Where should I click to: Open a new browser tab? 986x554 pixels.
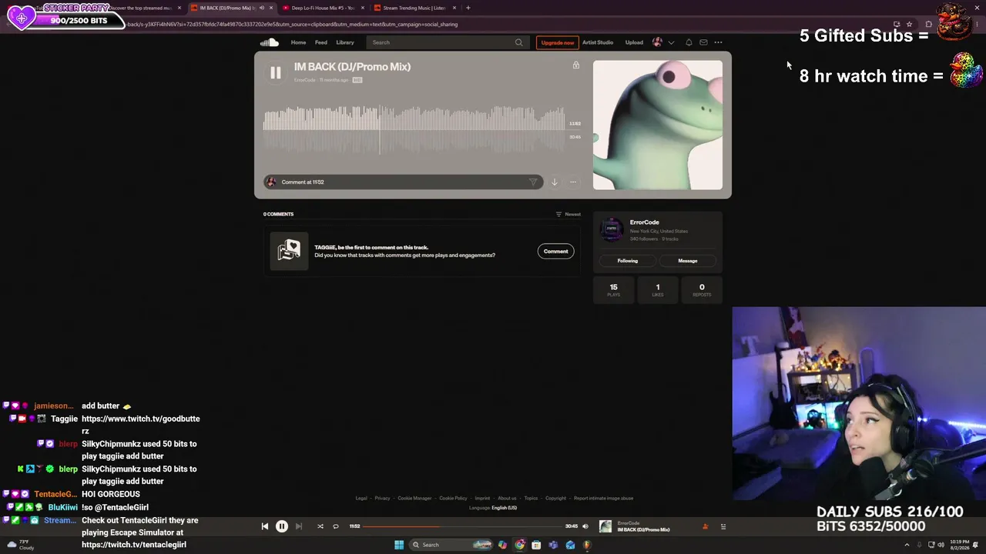468,8
